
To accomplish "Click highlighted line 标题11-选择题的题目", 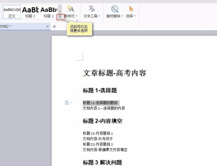I will [x=100, y=103].
